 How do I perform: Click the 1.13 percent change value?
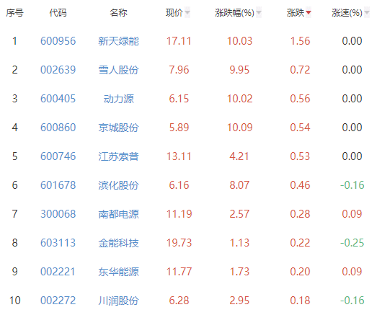pos(239,243)
